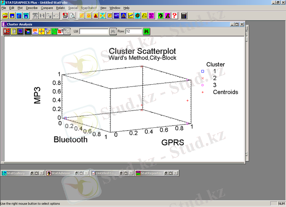Open the Compare menu

pyautogui.click(x=47, y=8)
